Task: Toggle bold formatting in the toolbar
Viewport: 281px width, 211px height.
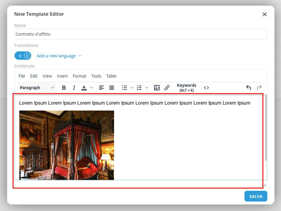Action: (x=64, y=88)
